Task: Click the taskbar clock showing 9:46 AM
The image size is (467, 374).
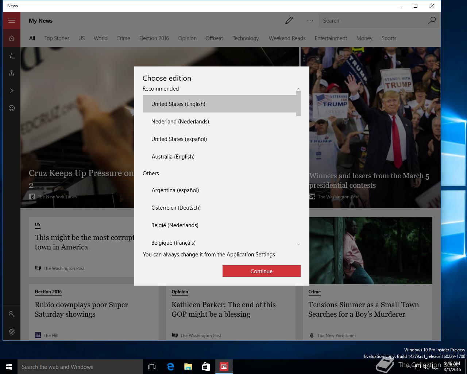Action: tap(452, 367)
